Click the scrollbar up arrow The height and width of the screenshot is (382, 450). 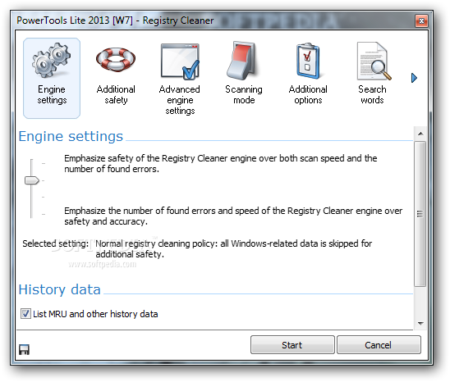pos(420,134)
